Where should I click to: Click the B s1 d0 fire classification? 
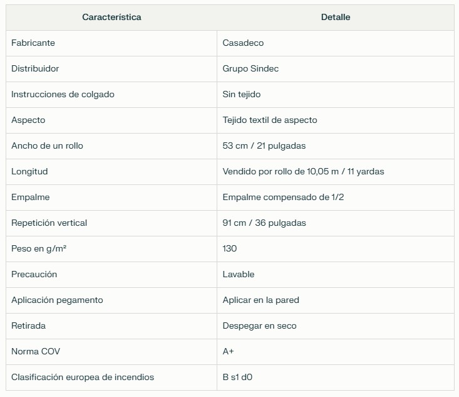pos(237,378)
